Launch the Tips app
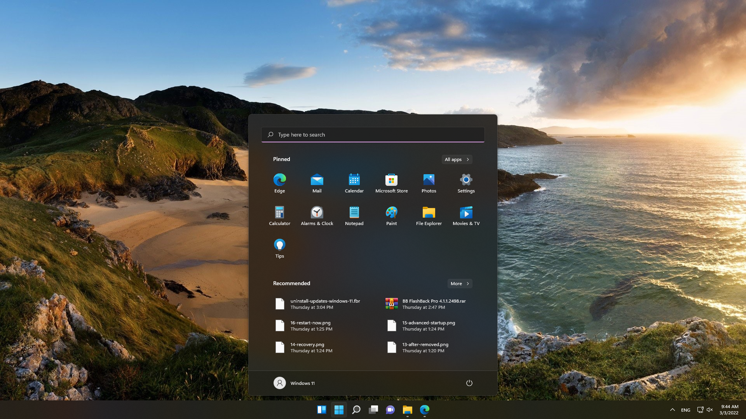Screen dimensions: 746x419 (x=279, y=248)
